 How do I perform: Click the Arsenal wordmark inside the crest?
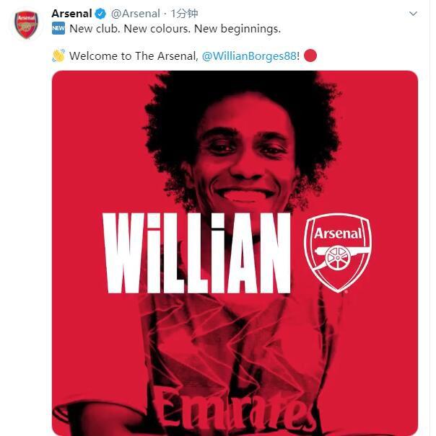pos(338,232)
